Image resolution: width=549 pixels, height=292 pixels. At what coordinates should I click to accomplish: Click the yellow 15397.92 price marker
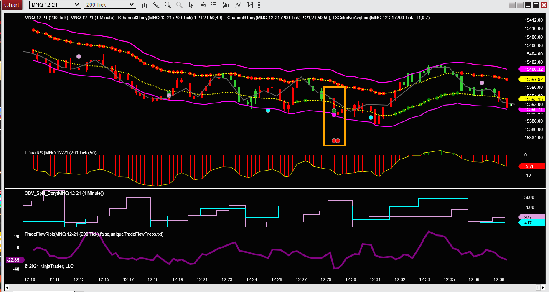pos(531,79)
